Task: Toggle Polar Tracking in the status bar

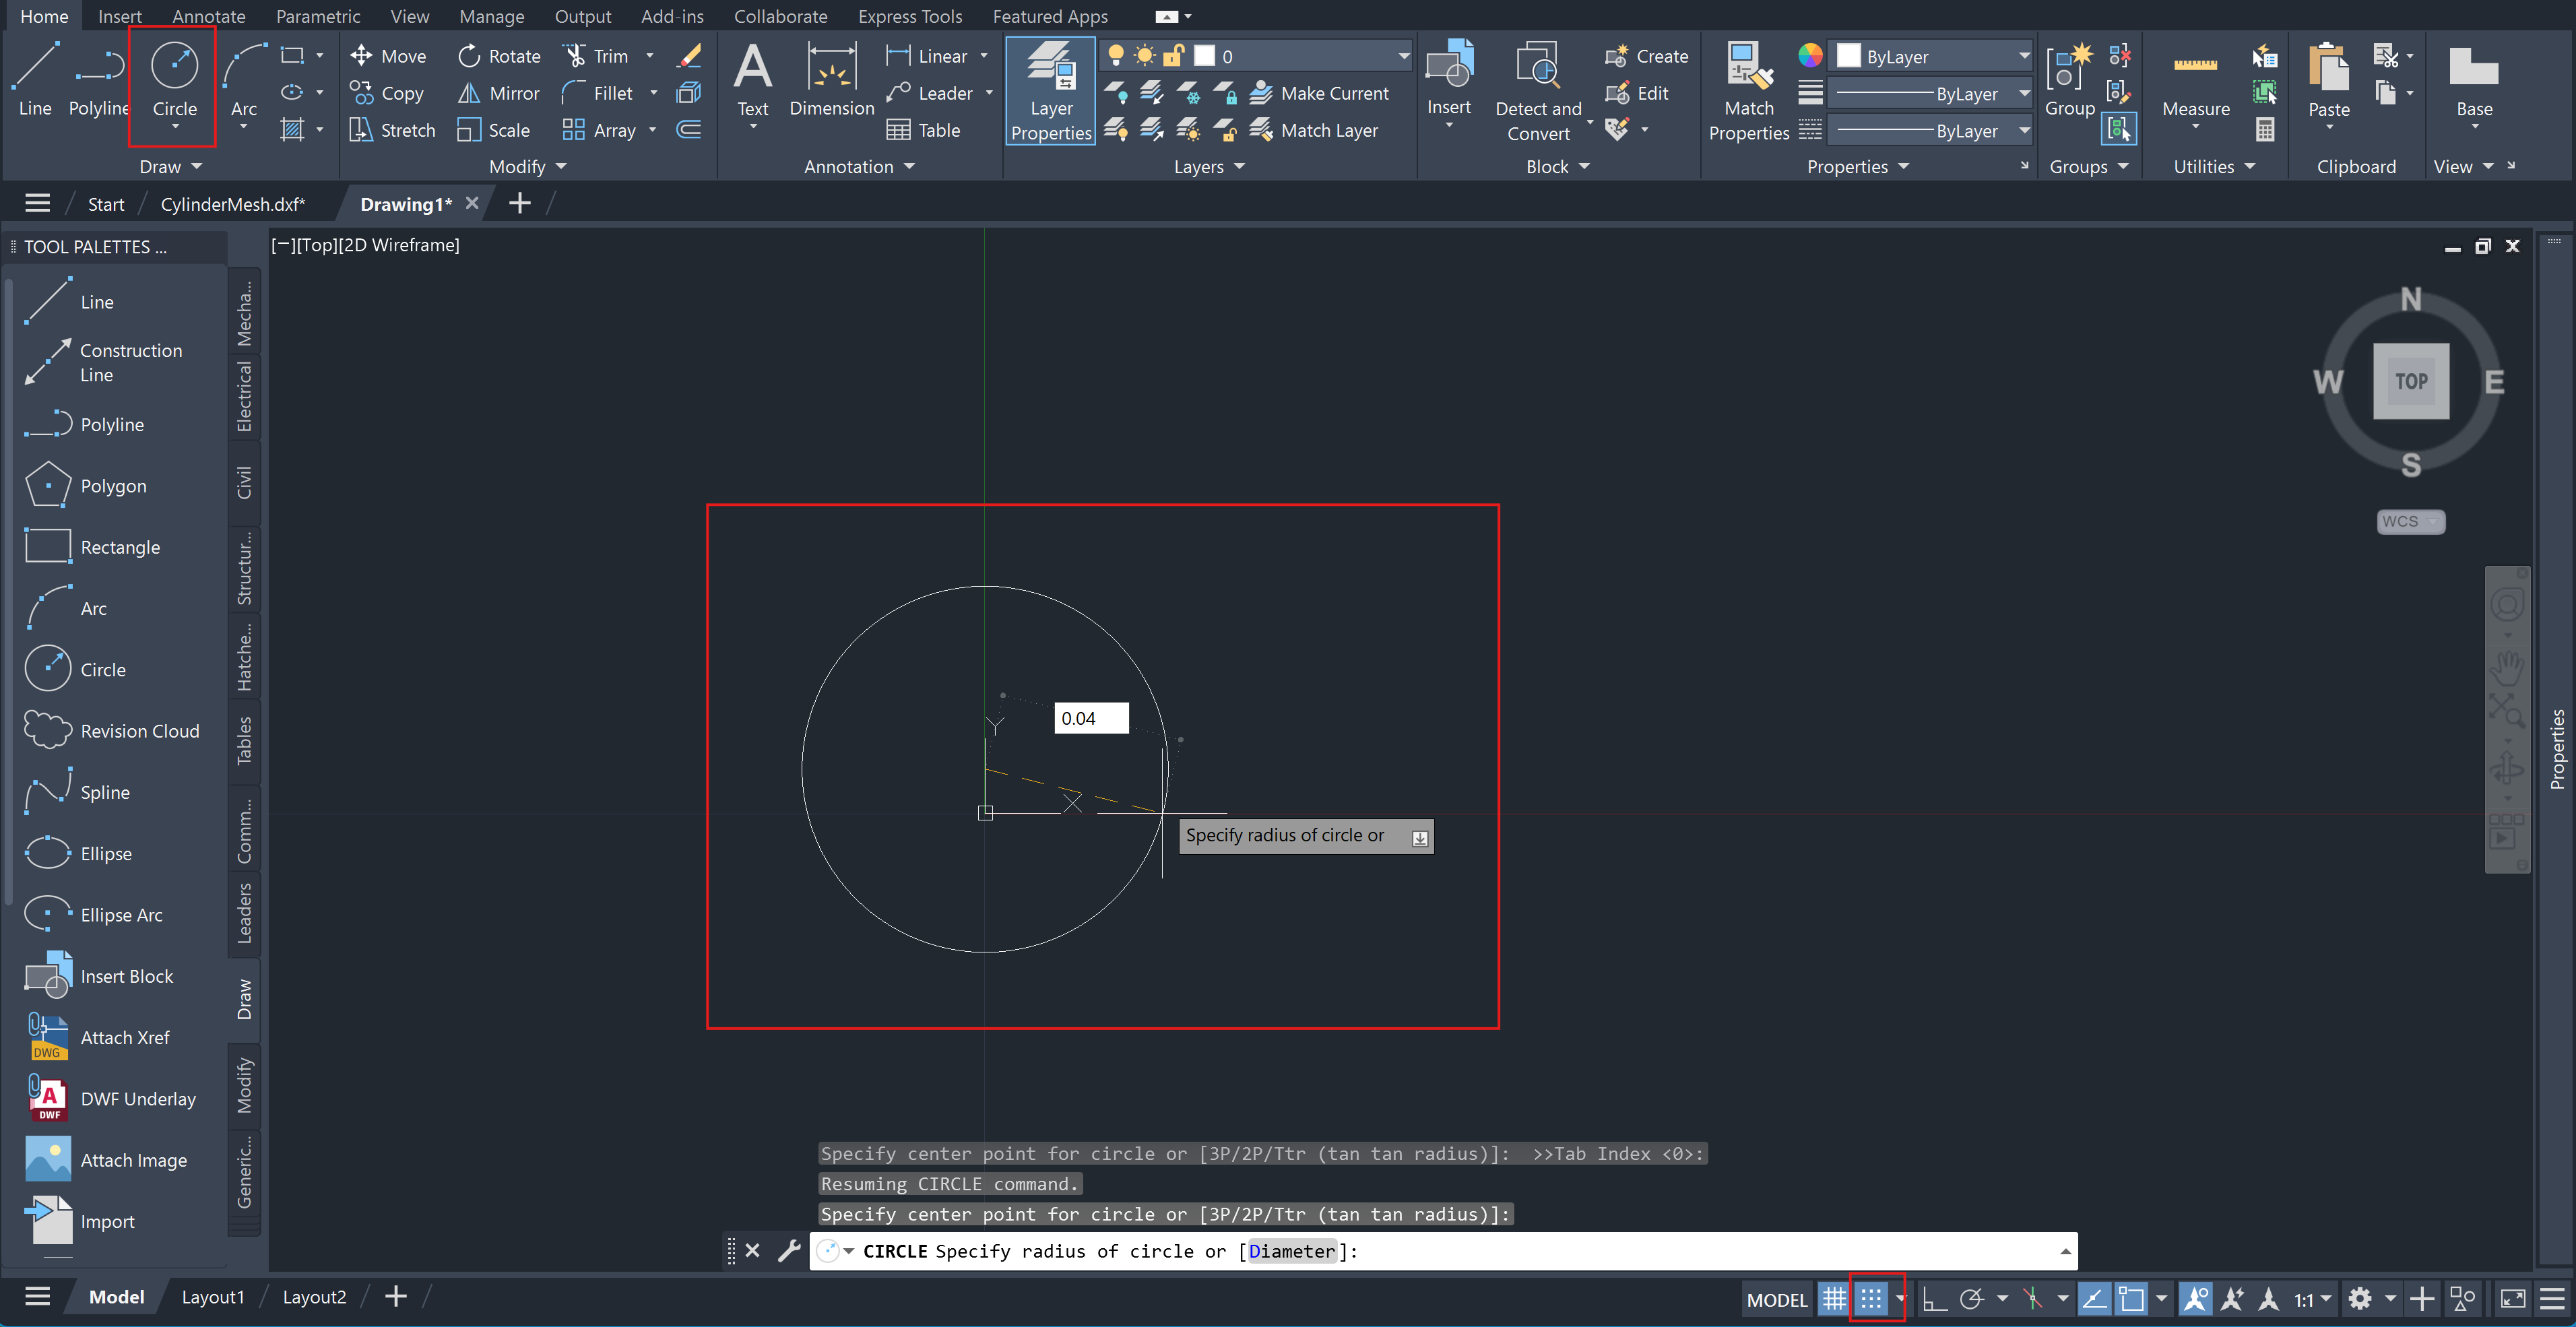Action: coord(1972,1299)
